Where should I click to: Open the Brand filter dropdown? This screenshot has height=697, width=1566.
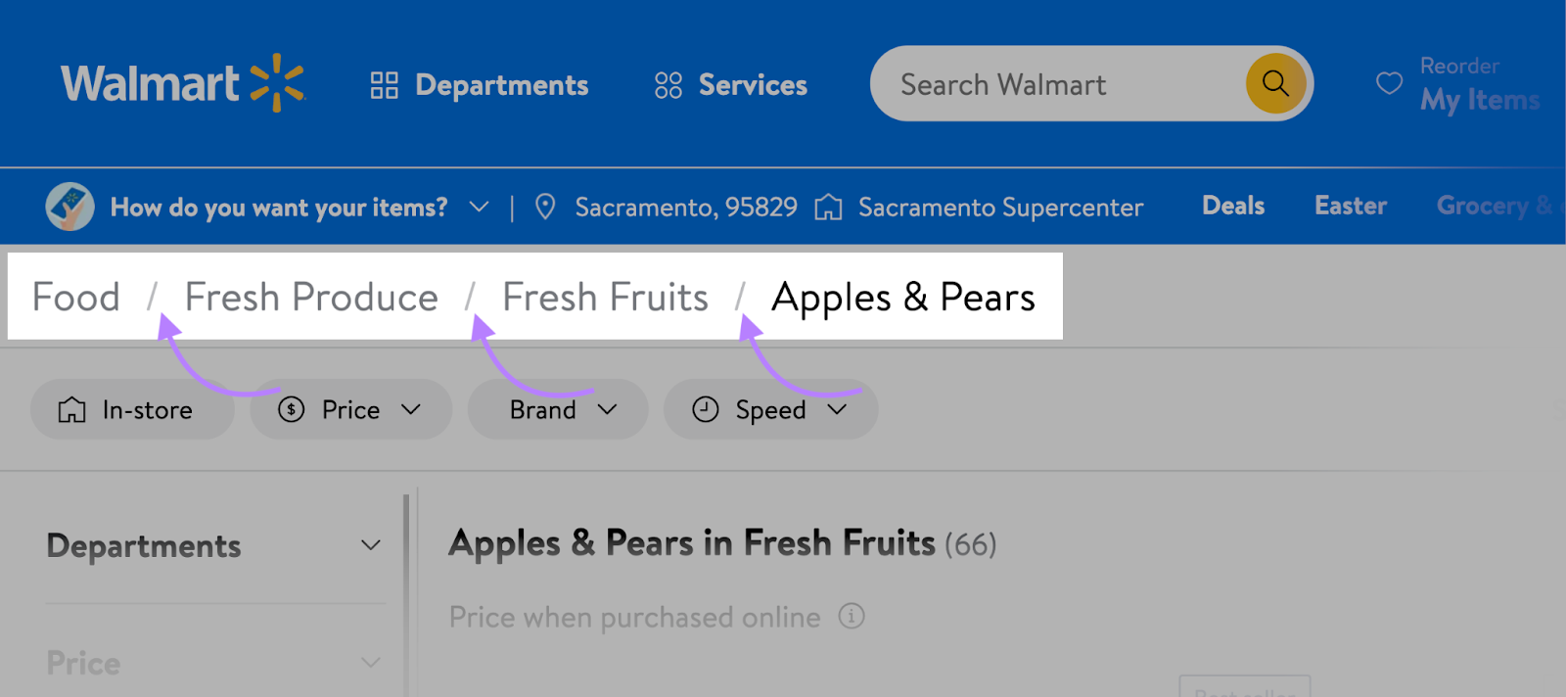610,409
